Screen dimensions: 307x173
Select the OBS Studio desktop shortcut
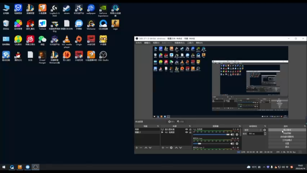[x=103, y=56]
